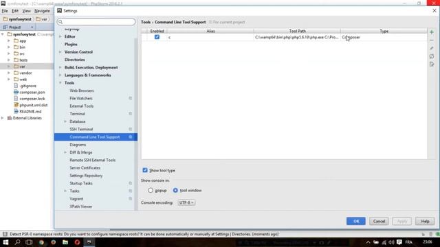Image resolution: width=440 pixels, height=247 pixels.
Task: Click File Watchers project-level icon
Action: [130, 98]
